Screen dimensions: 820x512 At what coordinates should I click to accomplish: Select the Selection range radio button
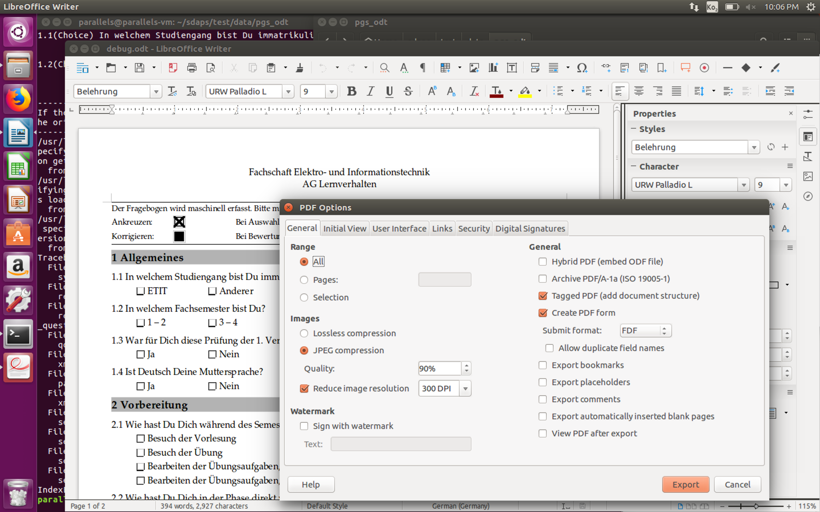click(x=304, y=297)
